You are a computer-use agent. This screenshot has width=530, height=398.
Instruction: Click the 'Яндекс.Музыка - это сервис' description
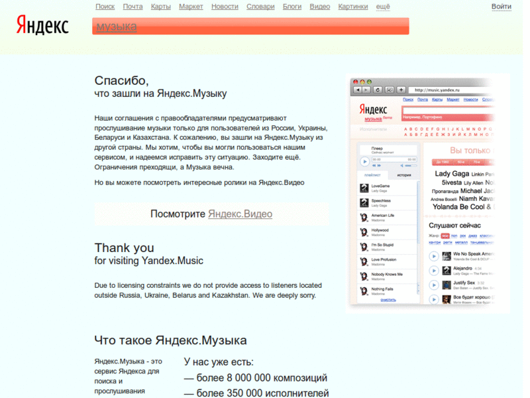[128, 376]
